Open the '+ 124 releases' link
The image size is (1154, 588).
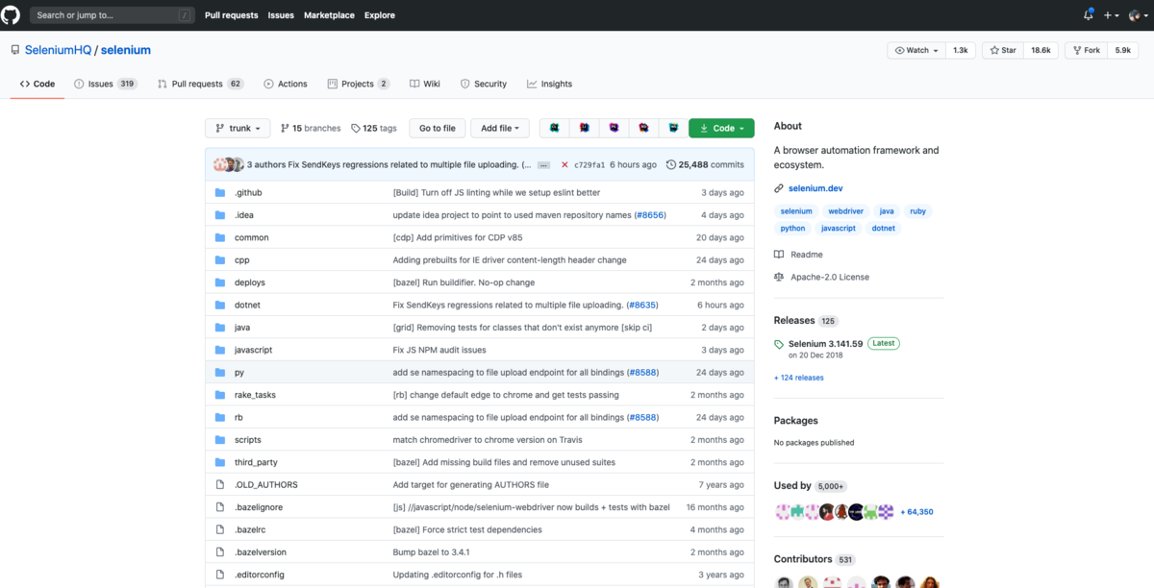coord(799,378)
